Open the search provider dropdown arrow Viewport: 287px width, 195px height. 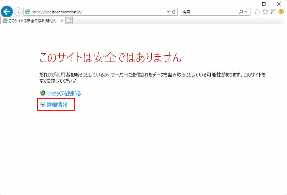(x=246, y=12)
